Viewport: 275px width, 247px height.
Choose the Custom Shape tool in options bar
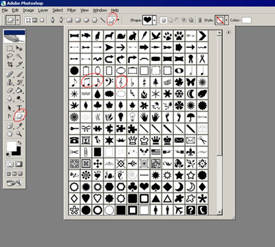[111, 20]
